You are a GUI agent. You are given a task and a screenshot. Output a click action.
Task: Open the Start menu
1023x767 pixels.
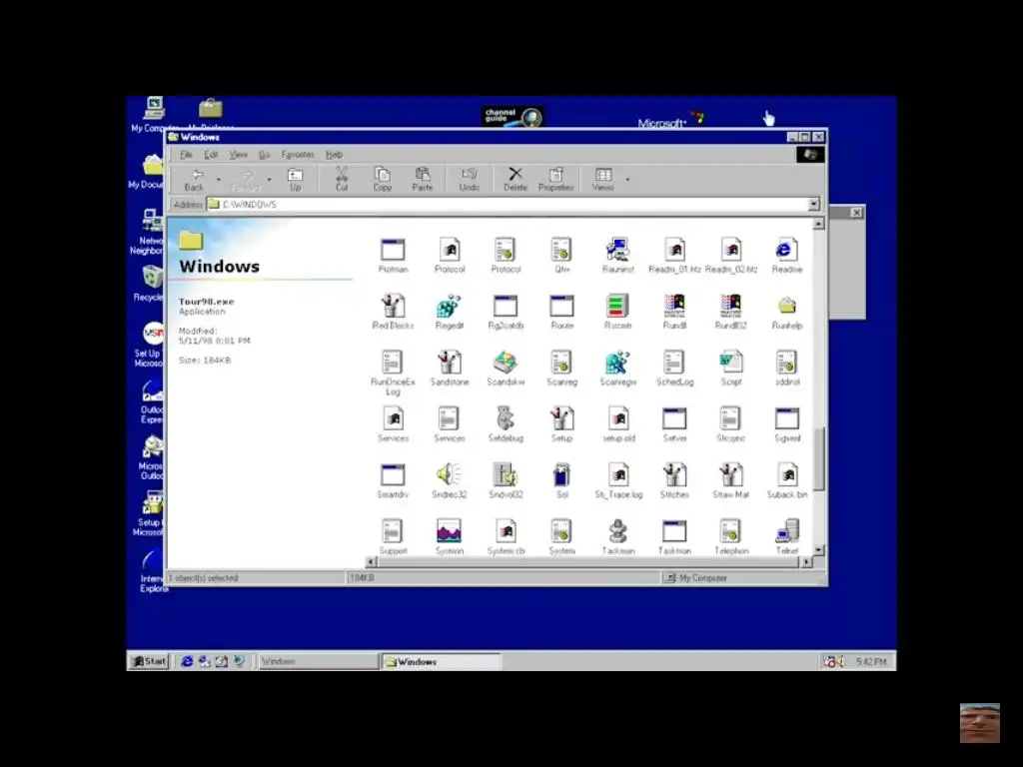pos(149,661)
